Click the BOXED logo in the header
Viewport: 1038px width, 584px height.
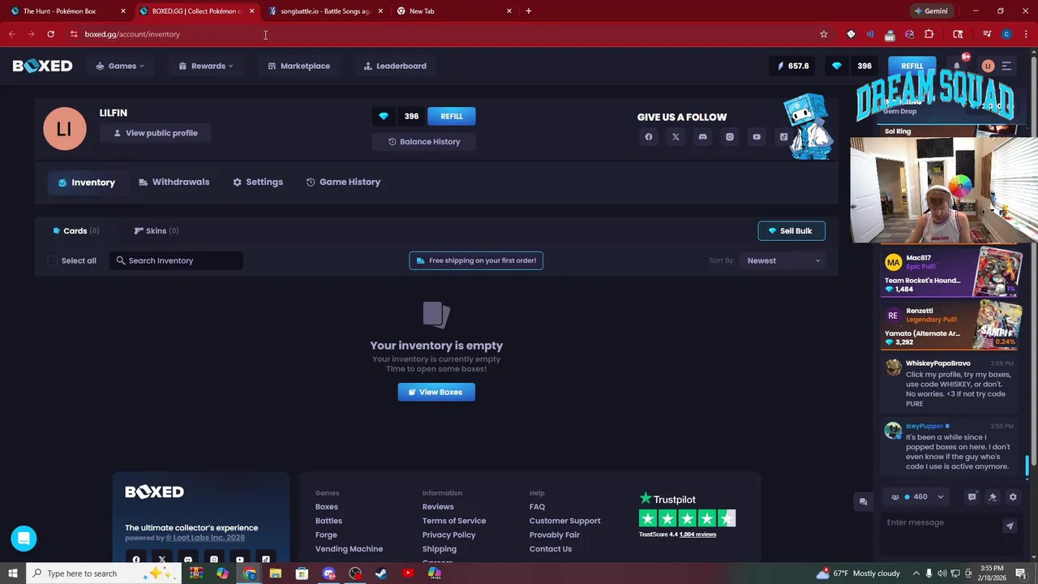[42, 66]
